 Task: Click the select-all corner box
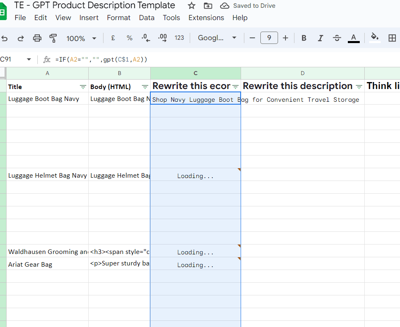point(3,73)
